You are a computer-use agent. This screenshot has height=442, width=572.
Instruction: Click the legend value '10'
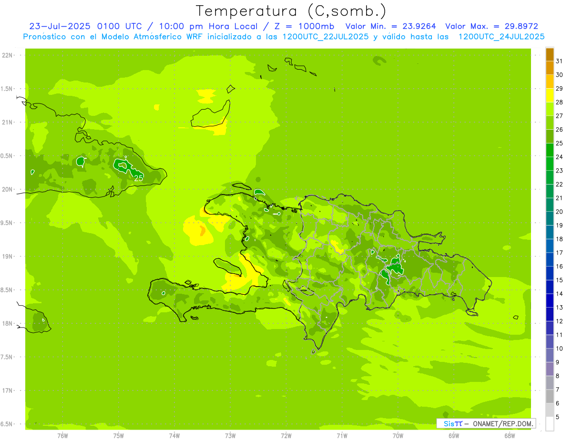pyautogui.click(x=559, y=349)
